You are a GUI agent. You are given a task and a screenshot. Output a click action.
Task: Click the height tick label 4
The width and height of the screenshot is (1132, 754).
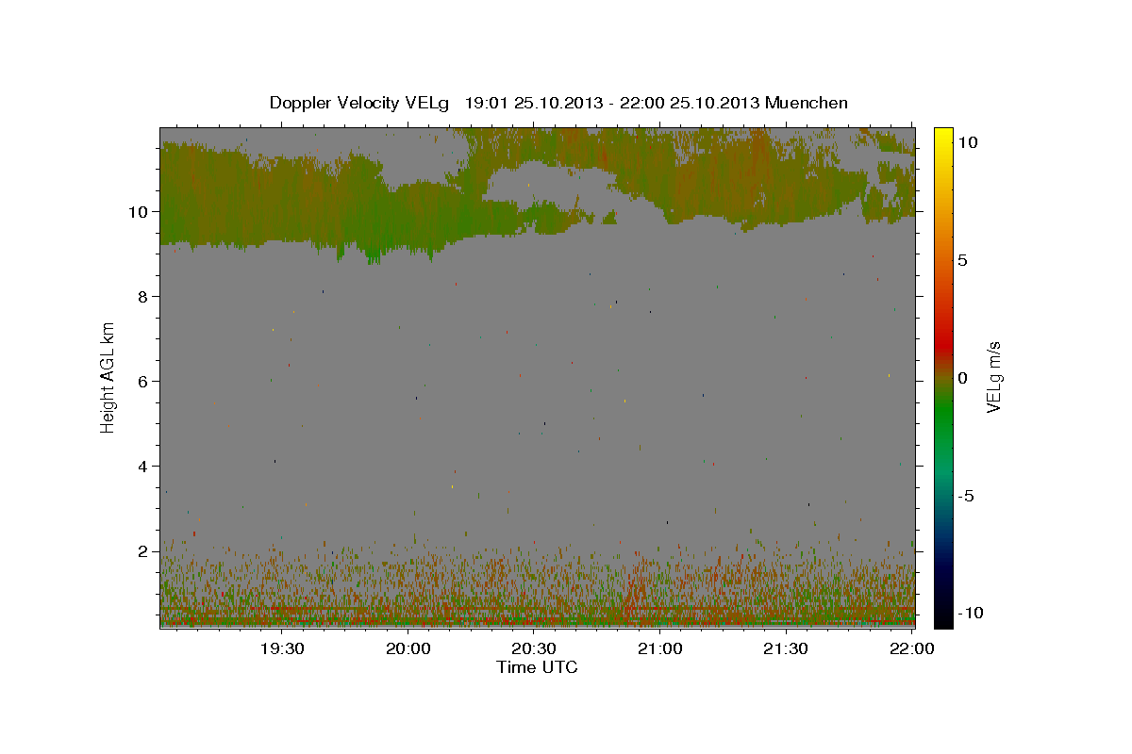click(x=143, y=467)
